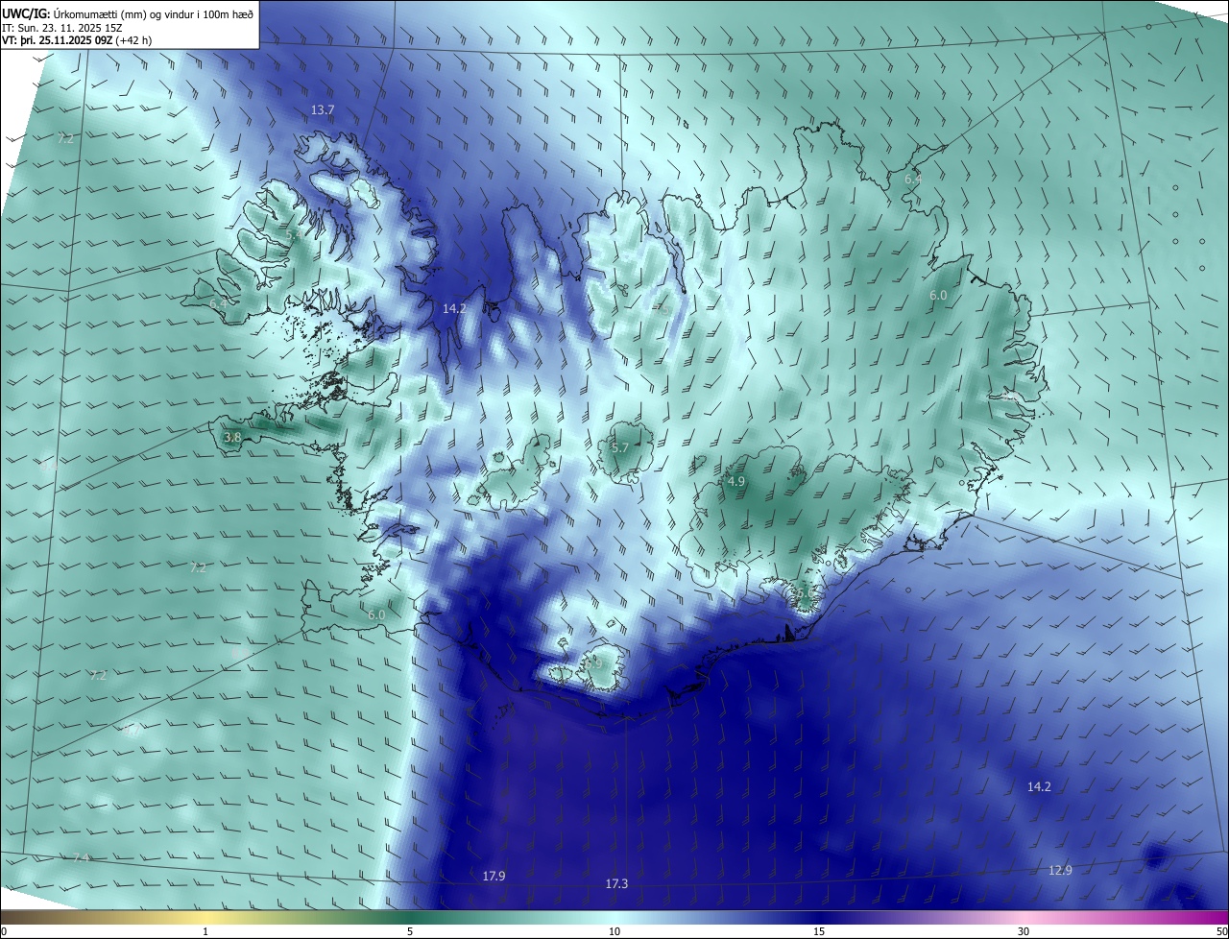The width and height of the screenshot is (1229, 939).
Task: Click the 10 tick on the color scale
Action: (x=614, y=932)
